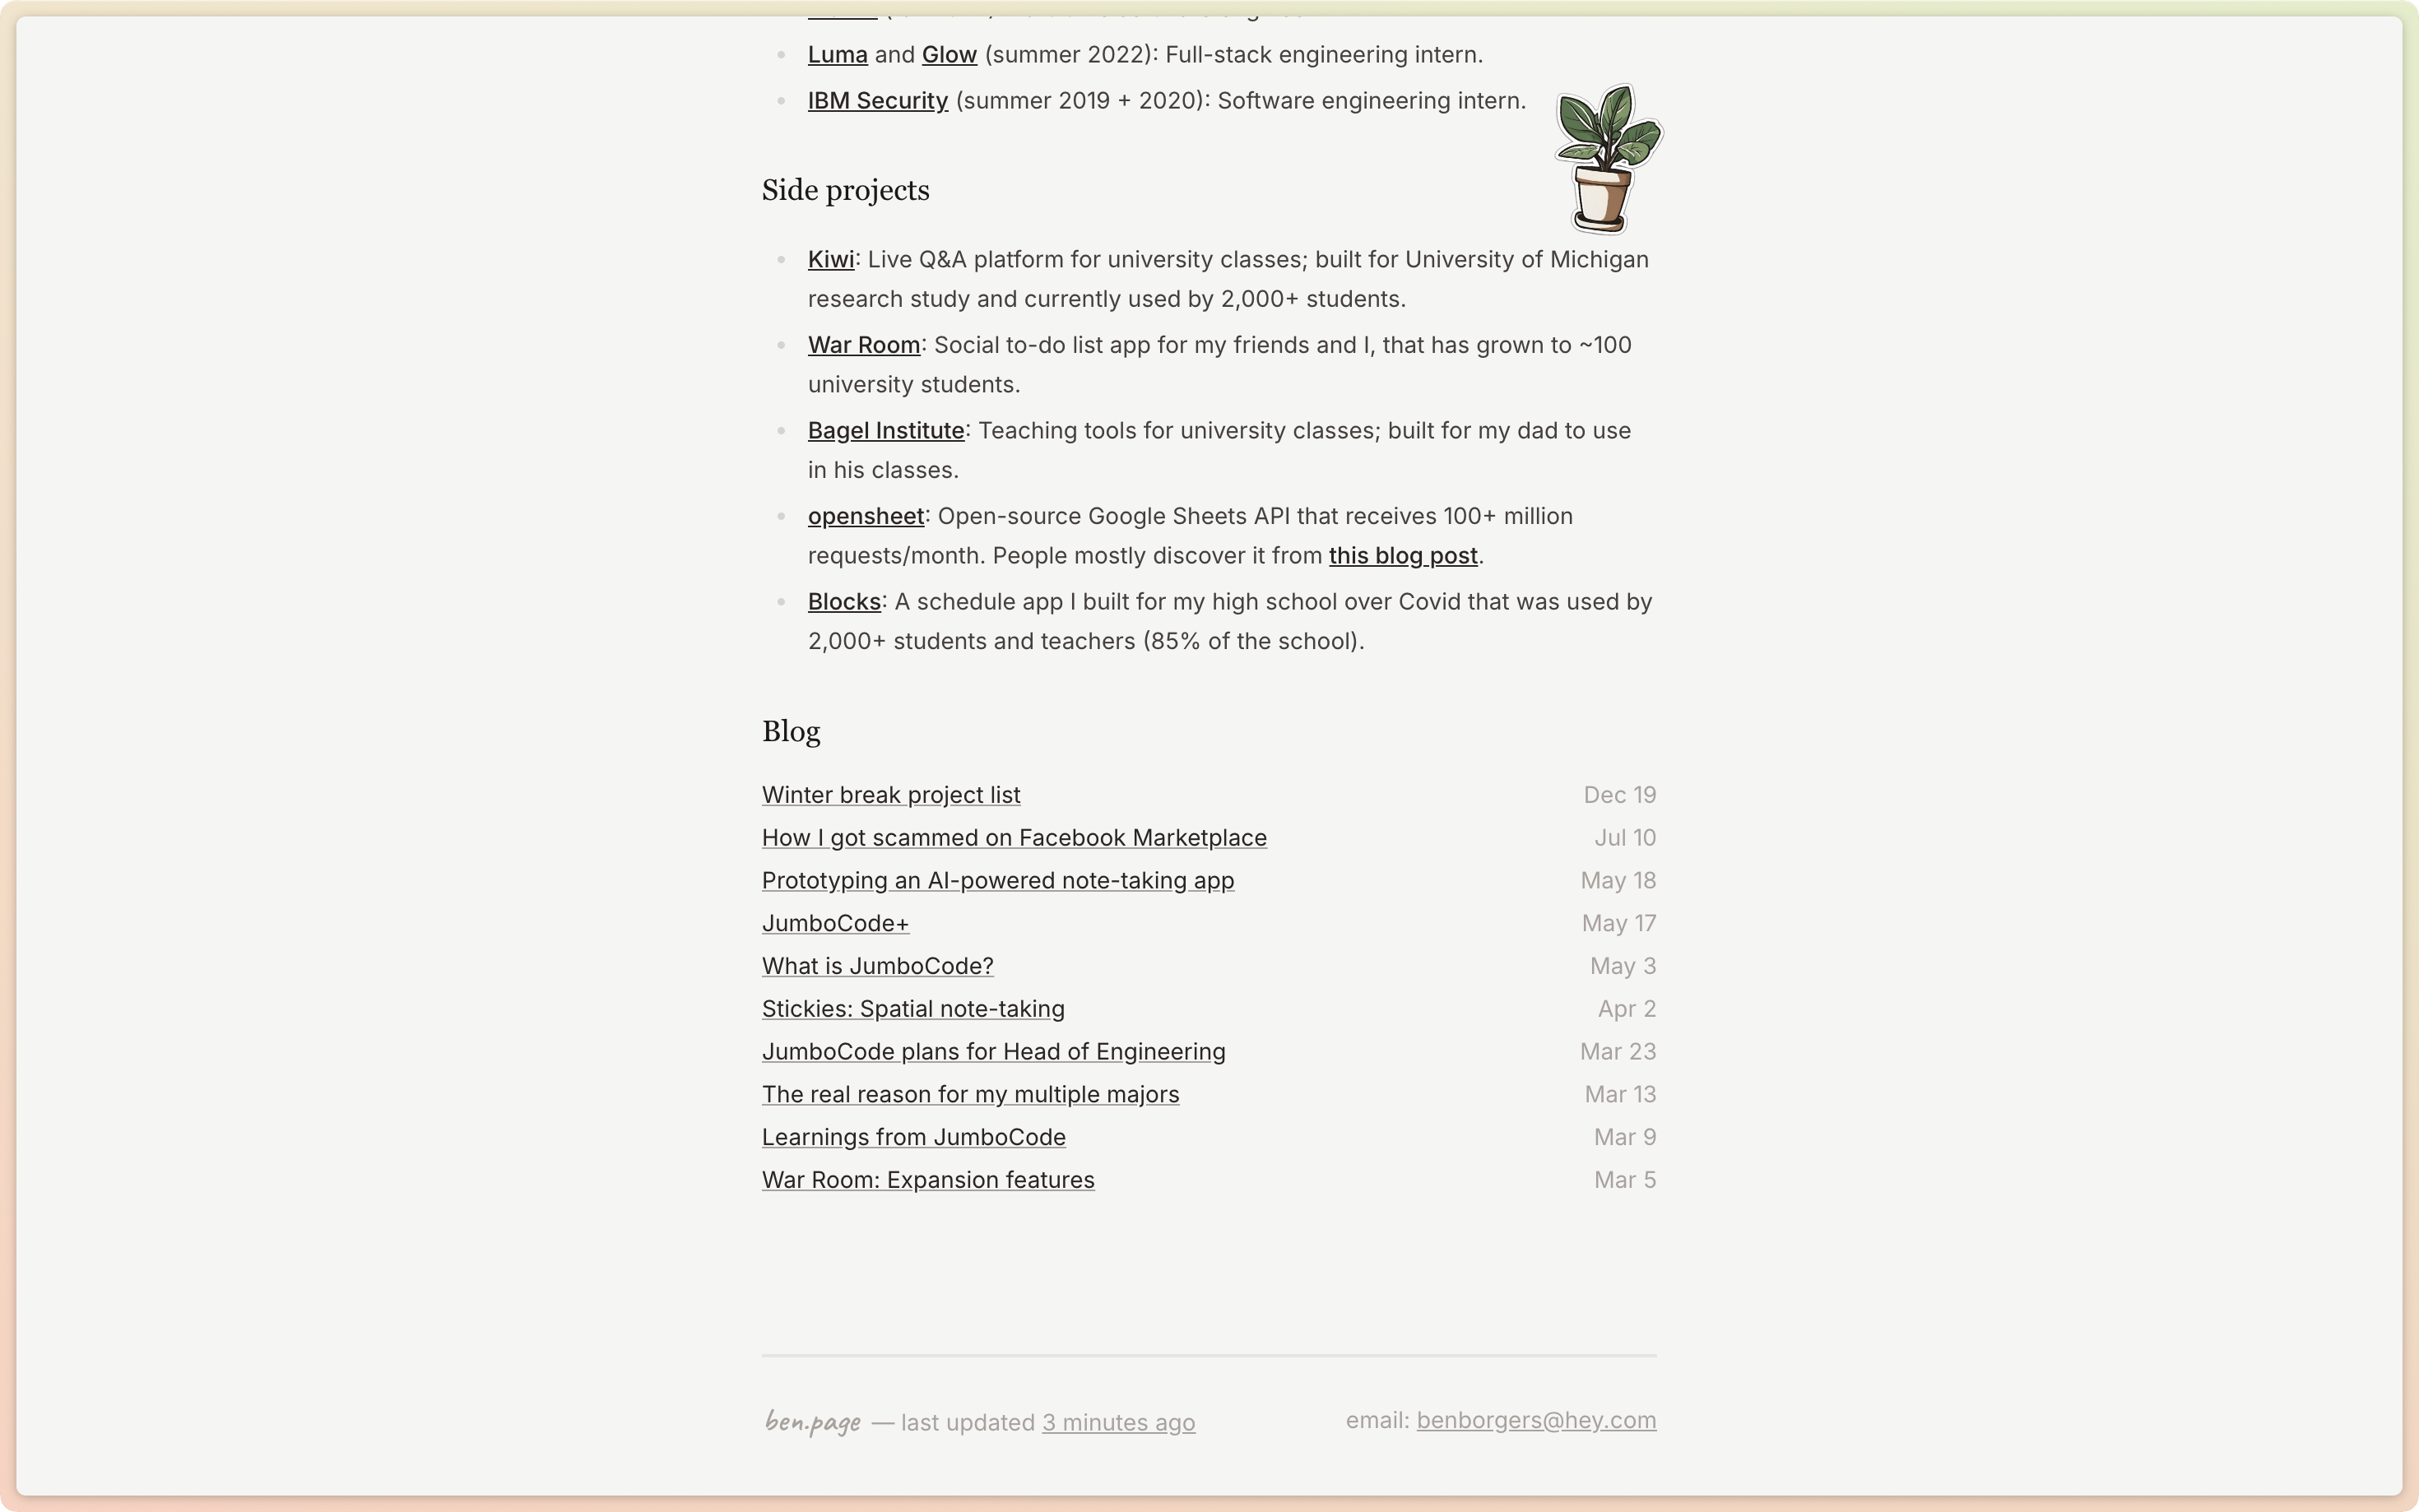Visit the Bagel Institute link
This screenshot has height=1512, width=2419.
pos(885,431)
